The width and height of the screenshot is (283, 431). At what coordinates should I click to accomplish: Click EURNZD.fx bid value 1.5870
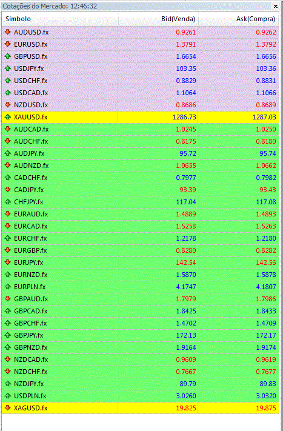(186, 275)
